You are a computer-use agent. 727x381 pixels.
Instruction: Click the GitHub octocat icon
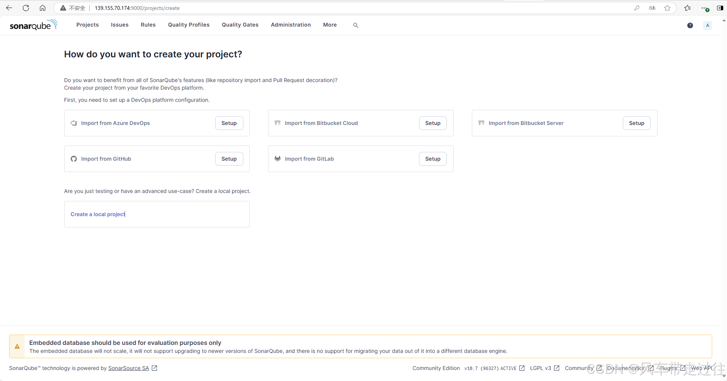pyautogui.click(x=74, y=159)
